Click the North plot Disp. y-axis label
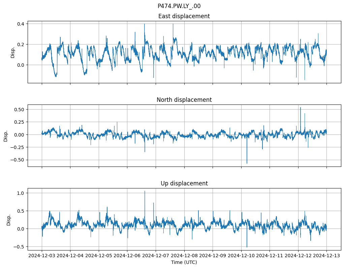The width and height of the screenshot is (344, 268). (x=6, y=136)
